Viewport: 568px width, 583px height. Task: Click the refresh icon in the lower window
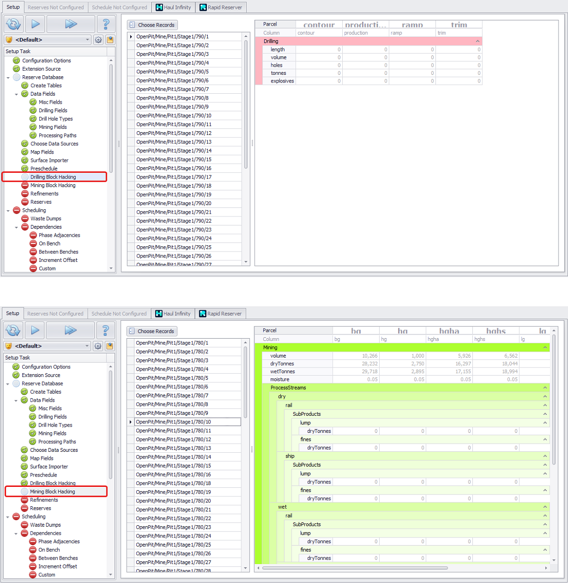(13, 331)
